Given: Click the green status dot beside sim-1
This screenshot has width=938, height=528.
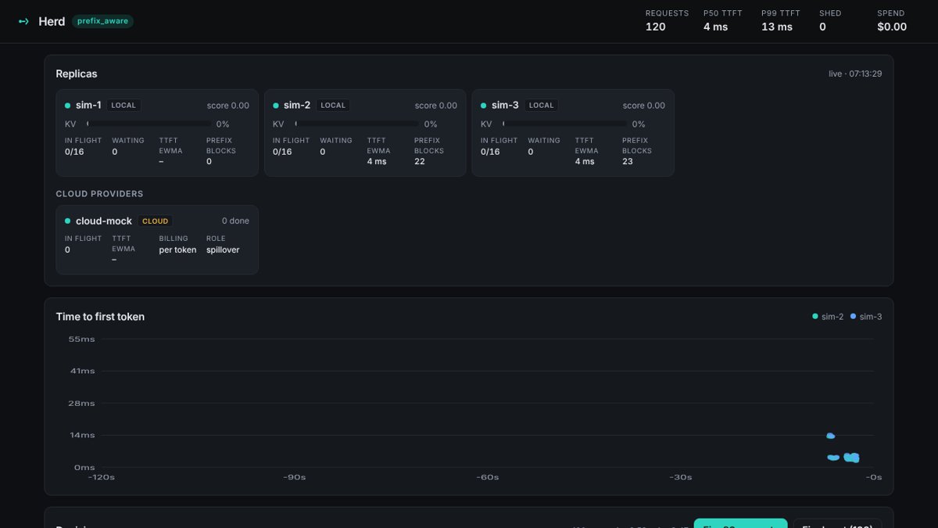Looking at the screenshot, I should click(68, 106).
